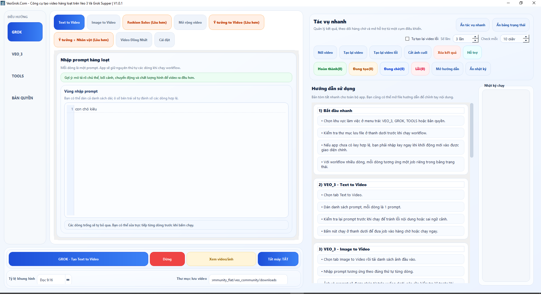This screenshot has height=304, width=541.
Task: Click 'GROK - Tạo Text to Video' run button
Action: (x=78, y=259)
